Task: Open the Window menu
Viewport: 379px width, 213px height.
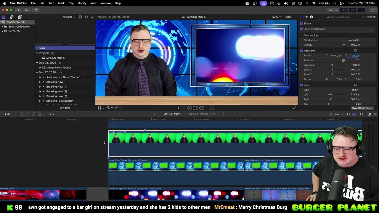Action: coord(106,3)
